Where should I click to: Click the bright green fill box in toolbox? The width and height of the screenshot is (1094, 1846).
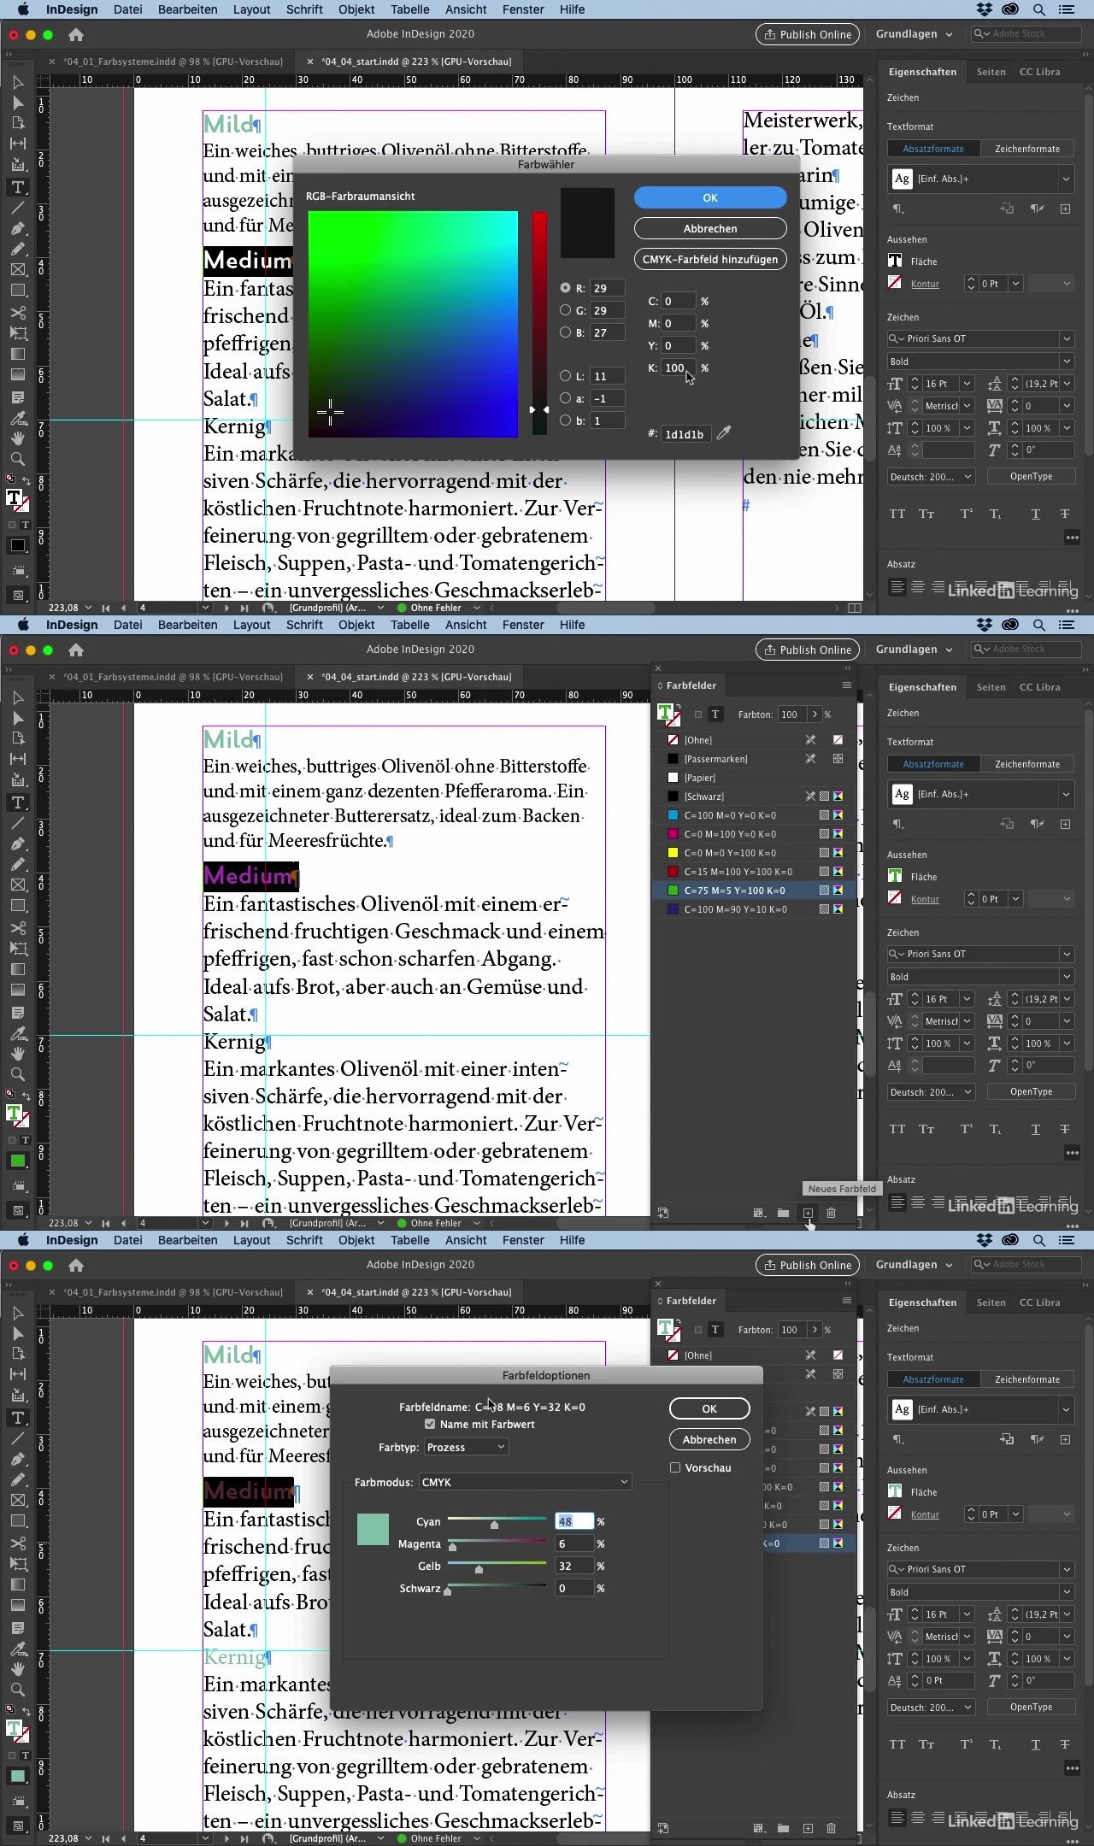point(17,1161)
